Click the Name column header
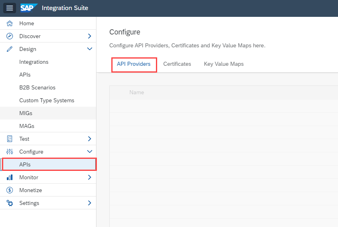The height and width of the screenshot is (227, 338). tap(137, 92)
